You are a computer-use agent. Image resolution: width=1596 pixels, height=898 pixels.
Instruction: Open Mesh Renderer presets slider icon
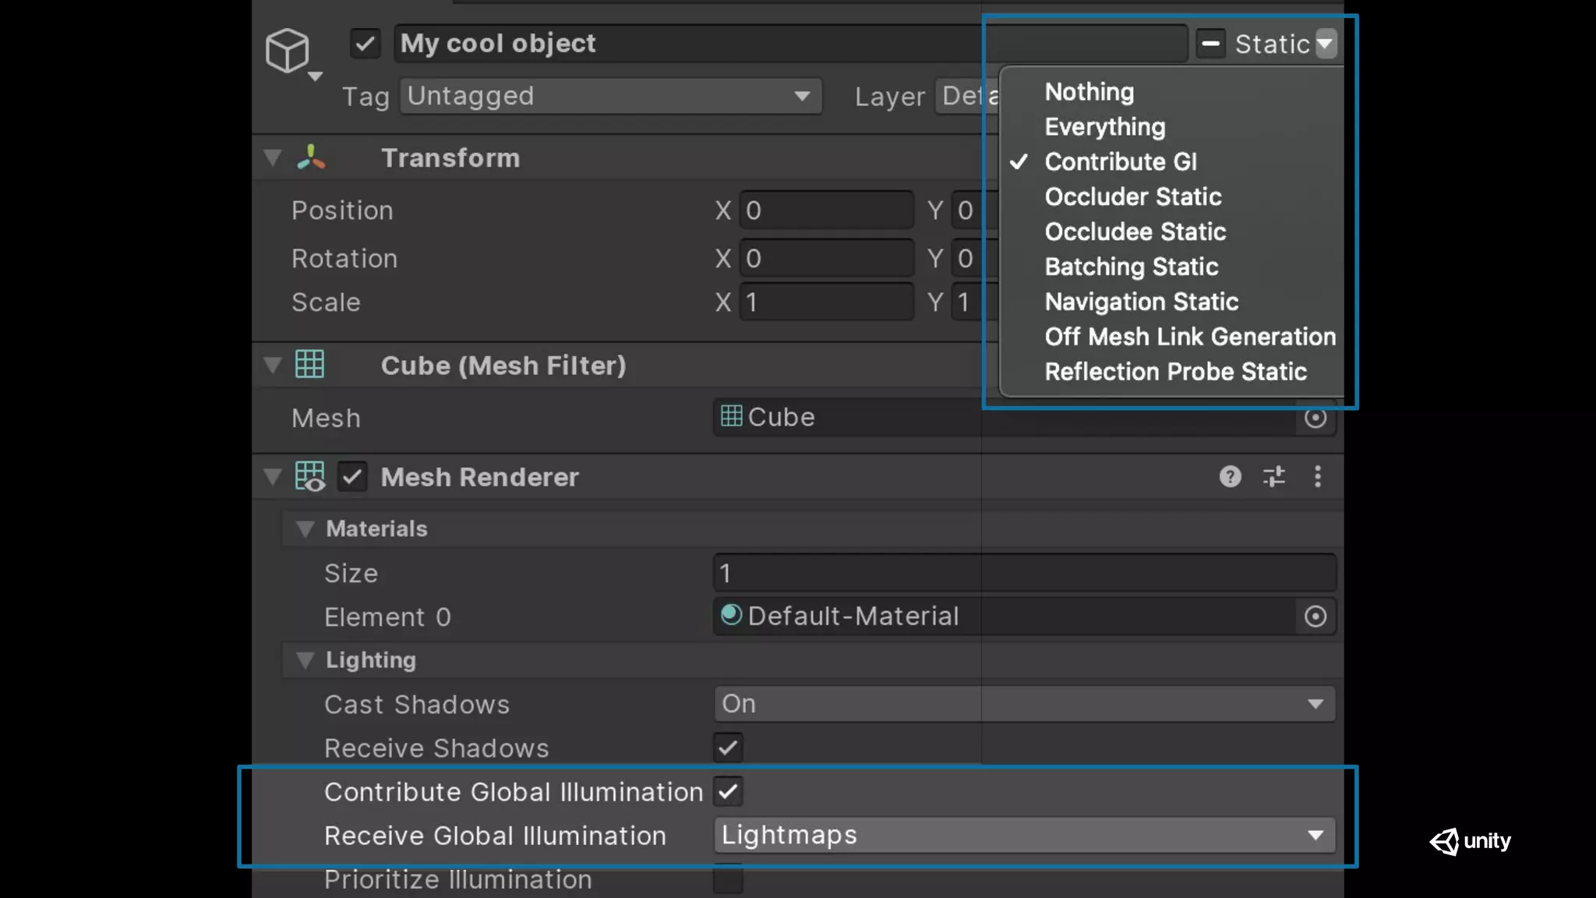point(1274,476)
